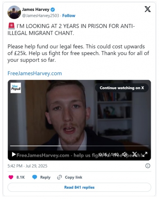
Task: Like the tweet with the heart icon
Action: pyautogui.click(x=11, y=177)
